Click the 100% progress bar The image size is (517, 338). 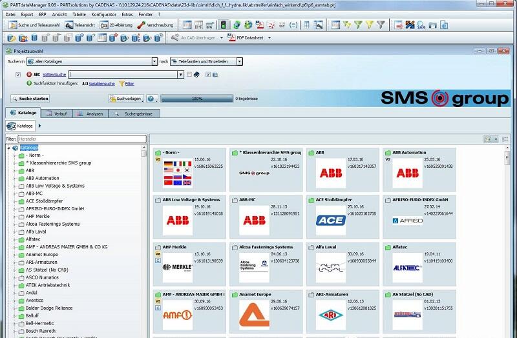pos(196,99)
